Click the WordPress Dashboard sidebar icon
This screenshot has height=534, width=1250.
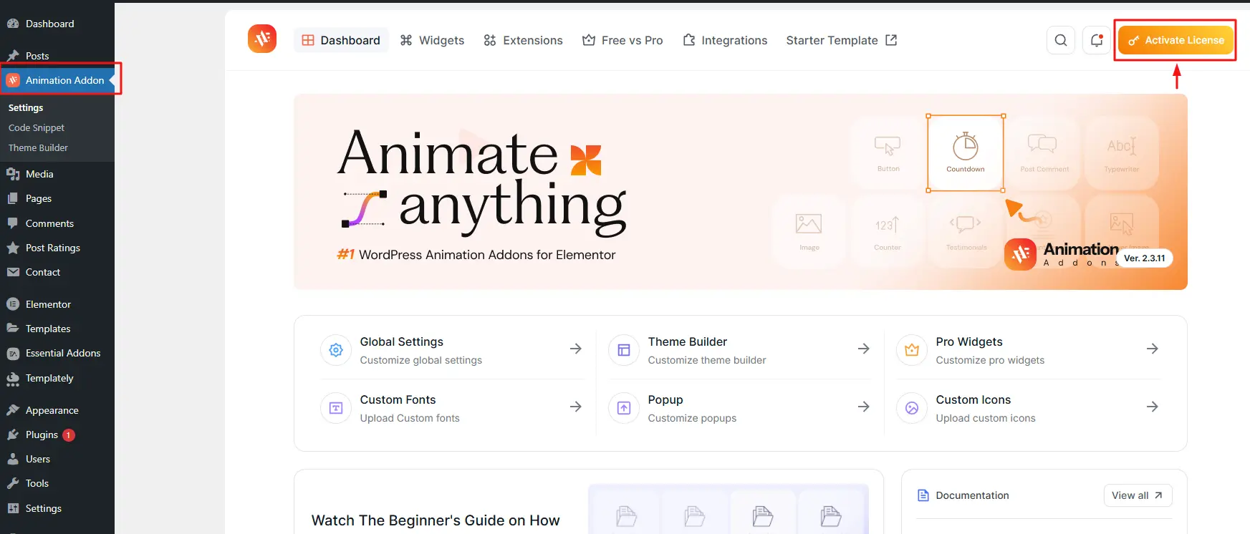13,24
